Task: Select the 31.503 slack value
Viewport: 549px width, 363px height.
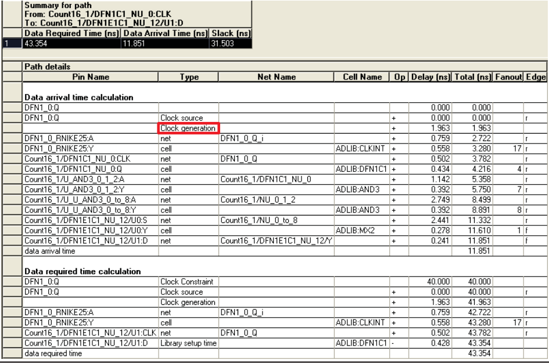Action: click(231, 44)
